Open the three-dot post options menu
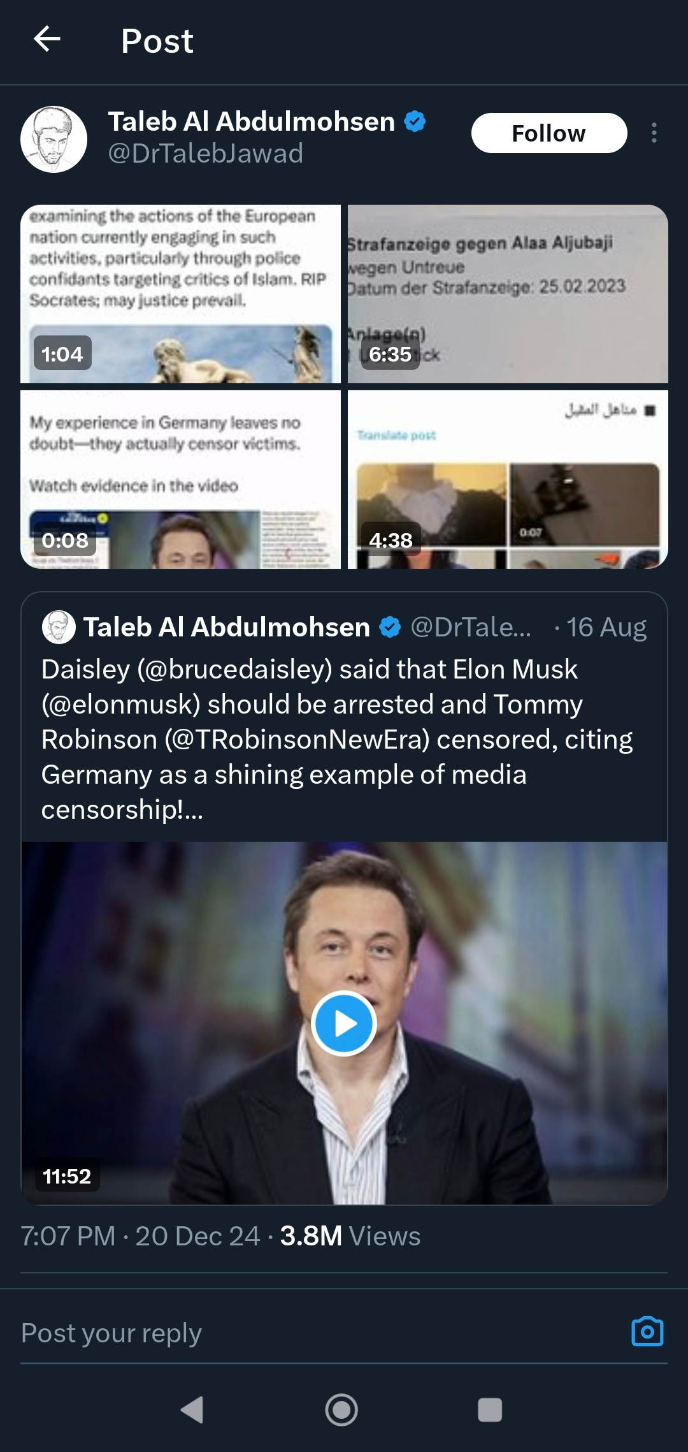 [x=654, y=133]
